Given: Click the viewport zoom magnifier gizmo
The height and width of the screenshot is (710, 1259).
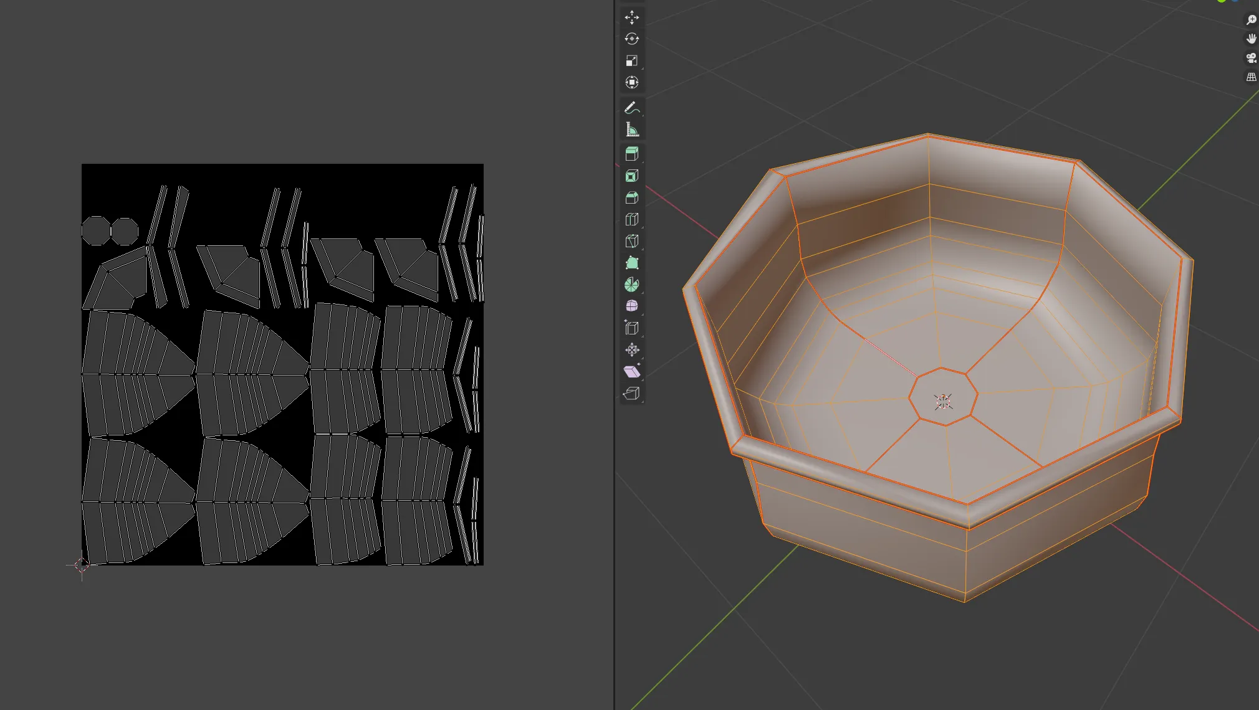Looking at the screenshot, I should [x=1251, y=20].
